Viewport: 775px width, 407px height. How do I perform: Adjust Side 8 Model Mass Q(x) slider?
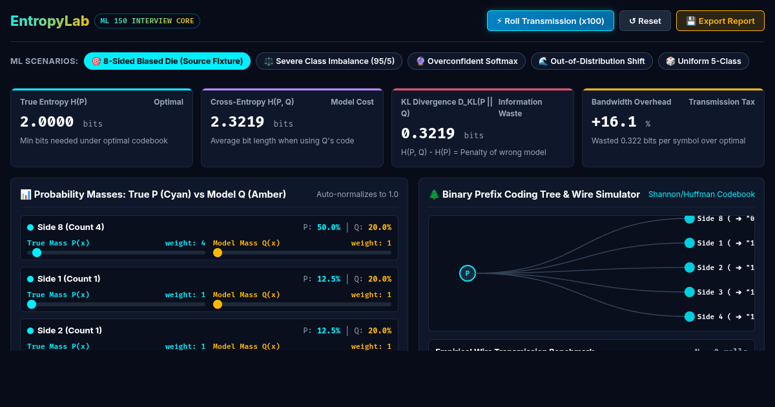tap(302, 253)
